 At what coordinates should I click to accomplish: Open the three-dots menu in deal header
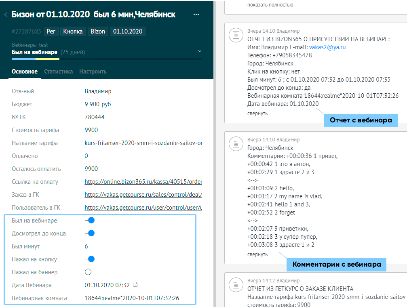point(196,15)
